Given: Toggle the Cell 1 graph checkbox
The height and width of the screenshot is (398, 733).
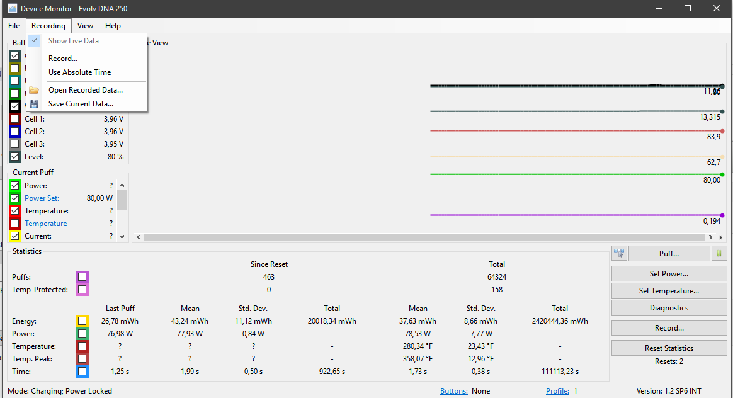Looking at the screenshot, I should click(15, 119).
